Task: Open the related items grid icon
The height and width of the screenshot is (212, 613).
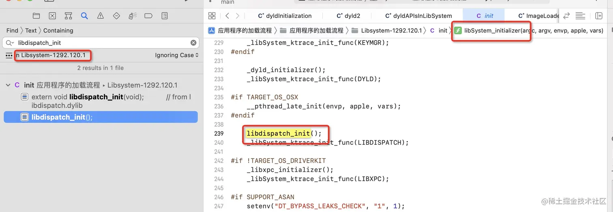Action: [x=212, y=16]
